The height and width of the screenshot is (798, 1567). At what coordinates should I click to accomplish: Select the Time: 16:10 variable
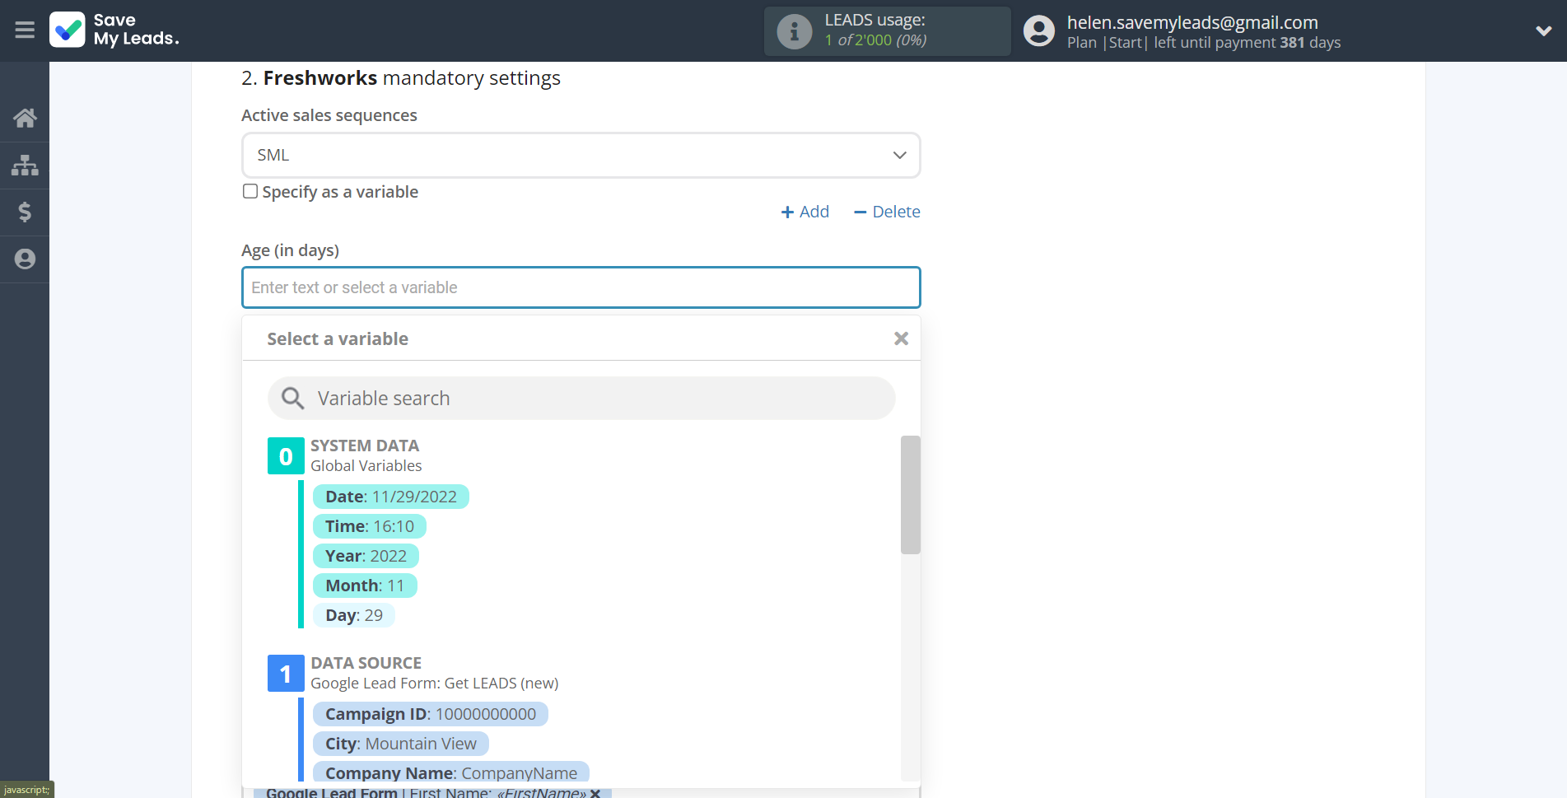[369, 526]
